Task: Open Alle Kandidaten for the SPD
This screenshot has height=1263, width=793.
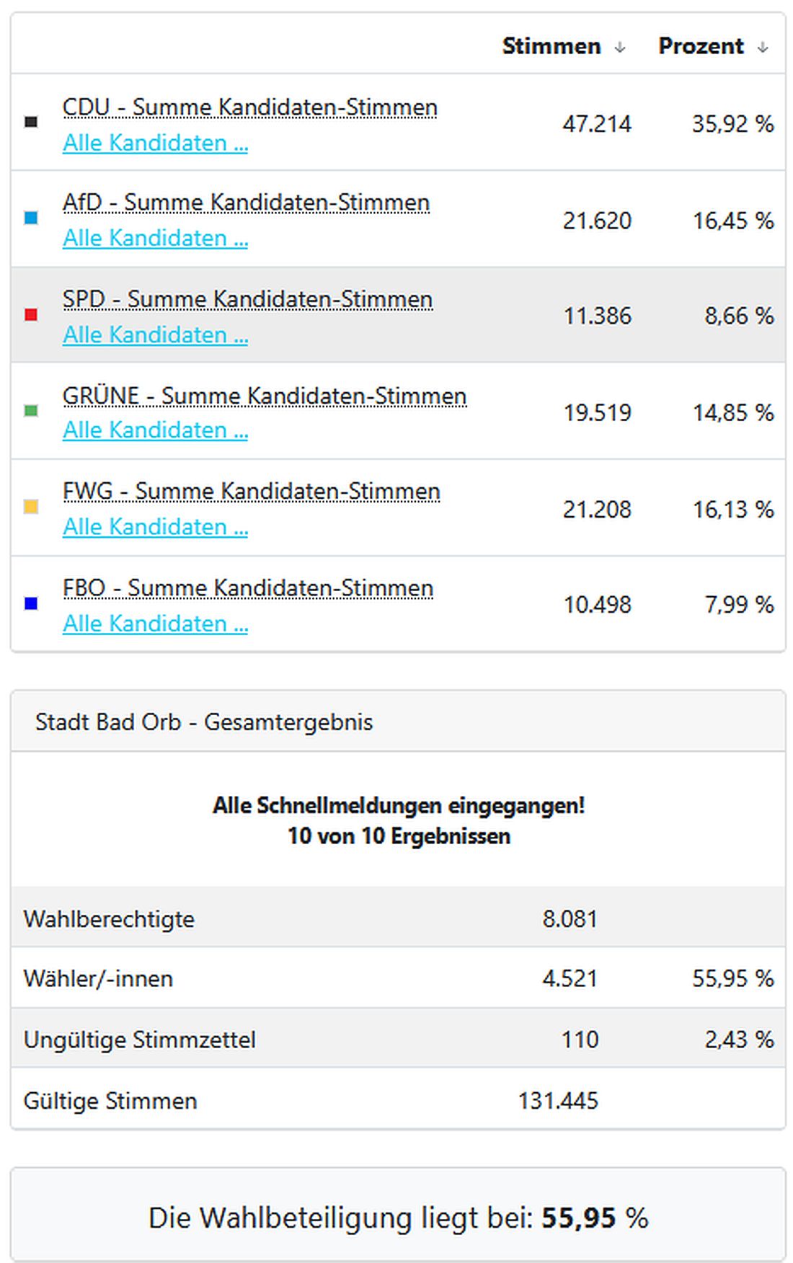Action: point(156,335)
